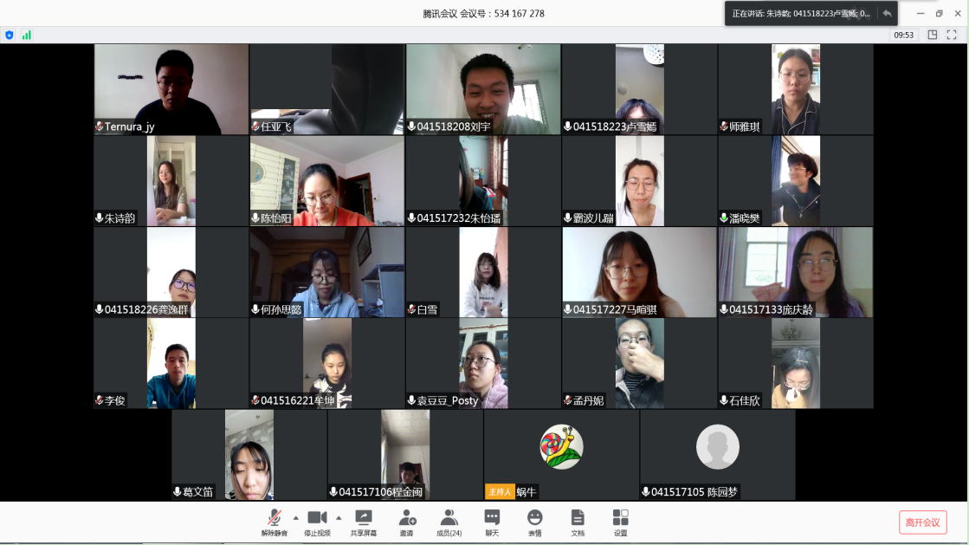Screen dimensions: 969x545
Task: Open the 表情 emoji reactions
Action: point(535,522)
